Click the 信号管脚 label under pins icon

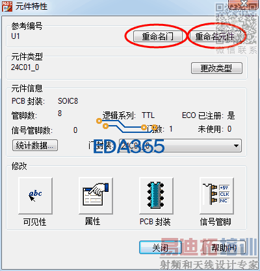(216, 222)
